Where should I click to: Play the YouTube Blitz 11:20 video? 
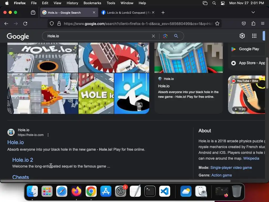(246, 95)
